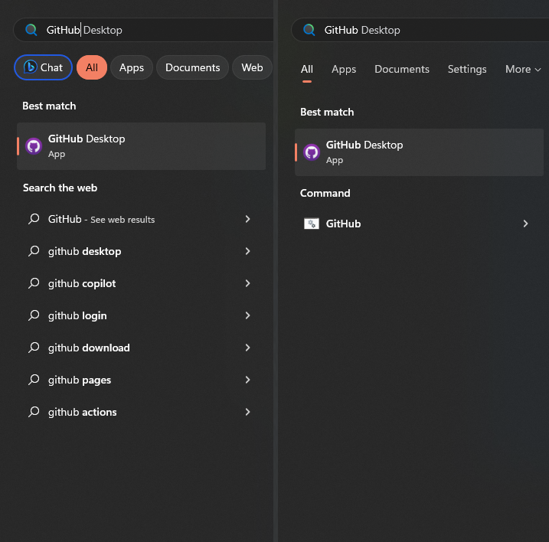Expand chevron for 'github copilot' suggestion
This screenshot has width=549, height=542.
[x=247, y=283]
